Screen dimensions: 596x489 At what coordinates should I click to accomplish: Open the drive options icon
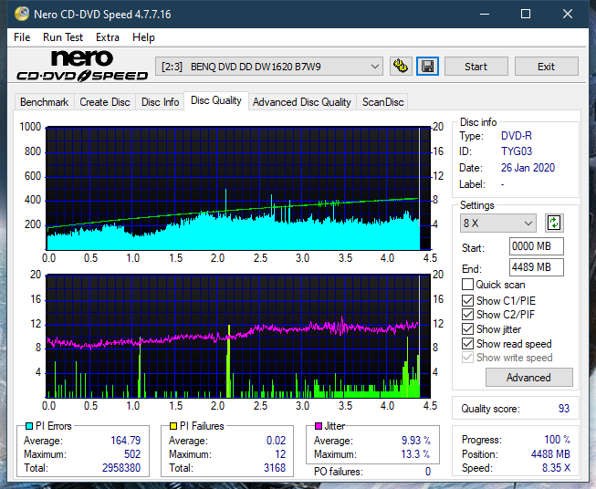click(x=401, y=67)
